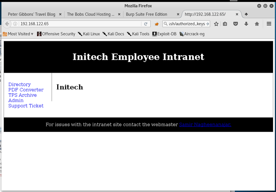Go to the Firefox home page icon
Screen dimensions: 276x192
point(257,24)
